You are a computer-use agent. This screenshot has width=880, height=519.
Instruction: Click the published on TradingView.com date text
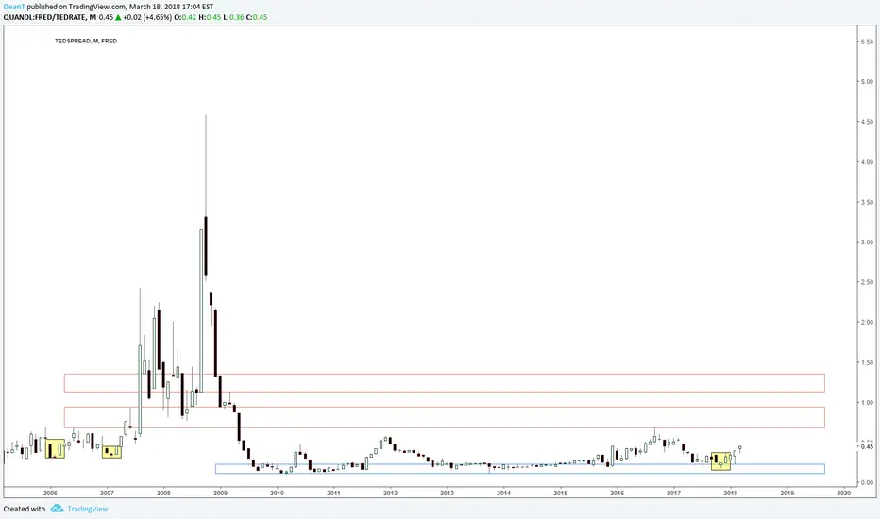(x=120, y=7)
